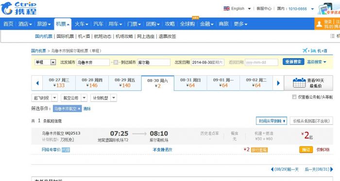The width and height of the screenshot is (340, 181).
Task: Select the 网上选座 online seat selection link
Action: click(146, 36)
